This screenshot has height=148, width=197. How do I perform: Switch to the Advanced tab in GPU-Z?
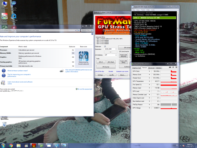pos(151,68)
